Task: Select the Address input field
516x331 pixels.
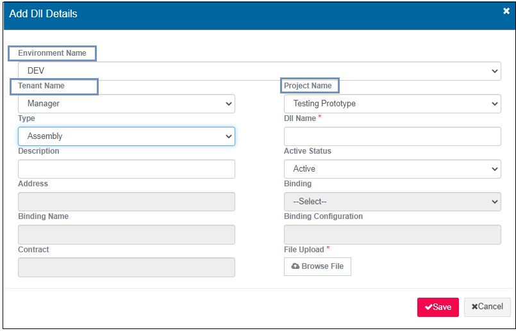Action: point(126,202)
